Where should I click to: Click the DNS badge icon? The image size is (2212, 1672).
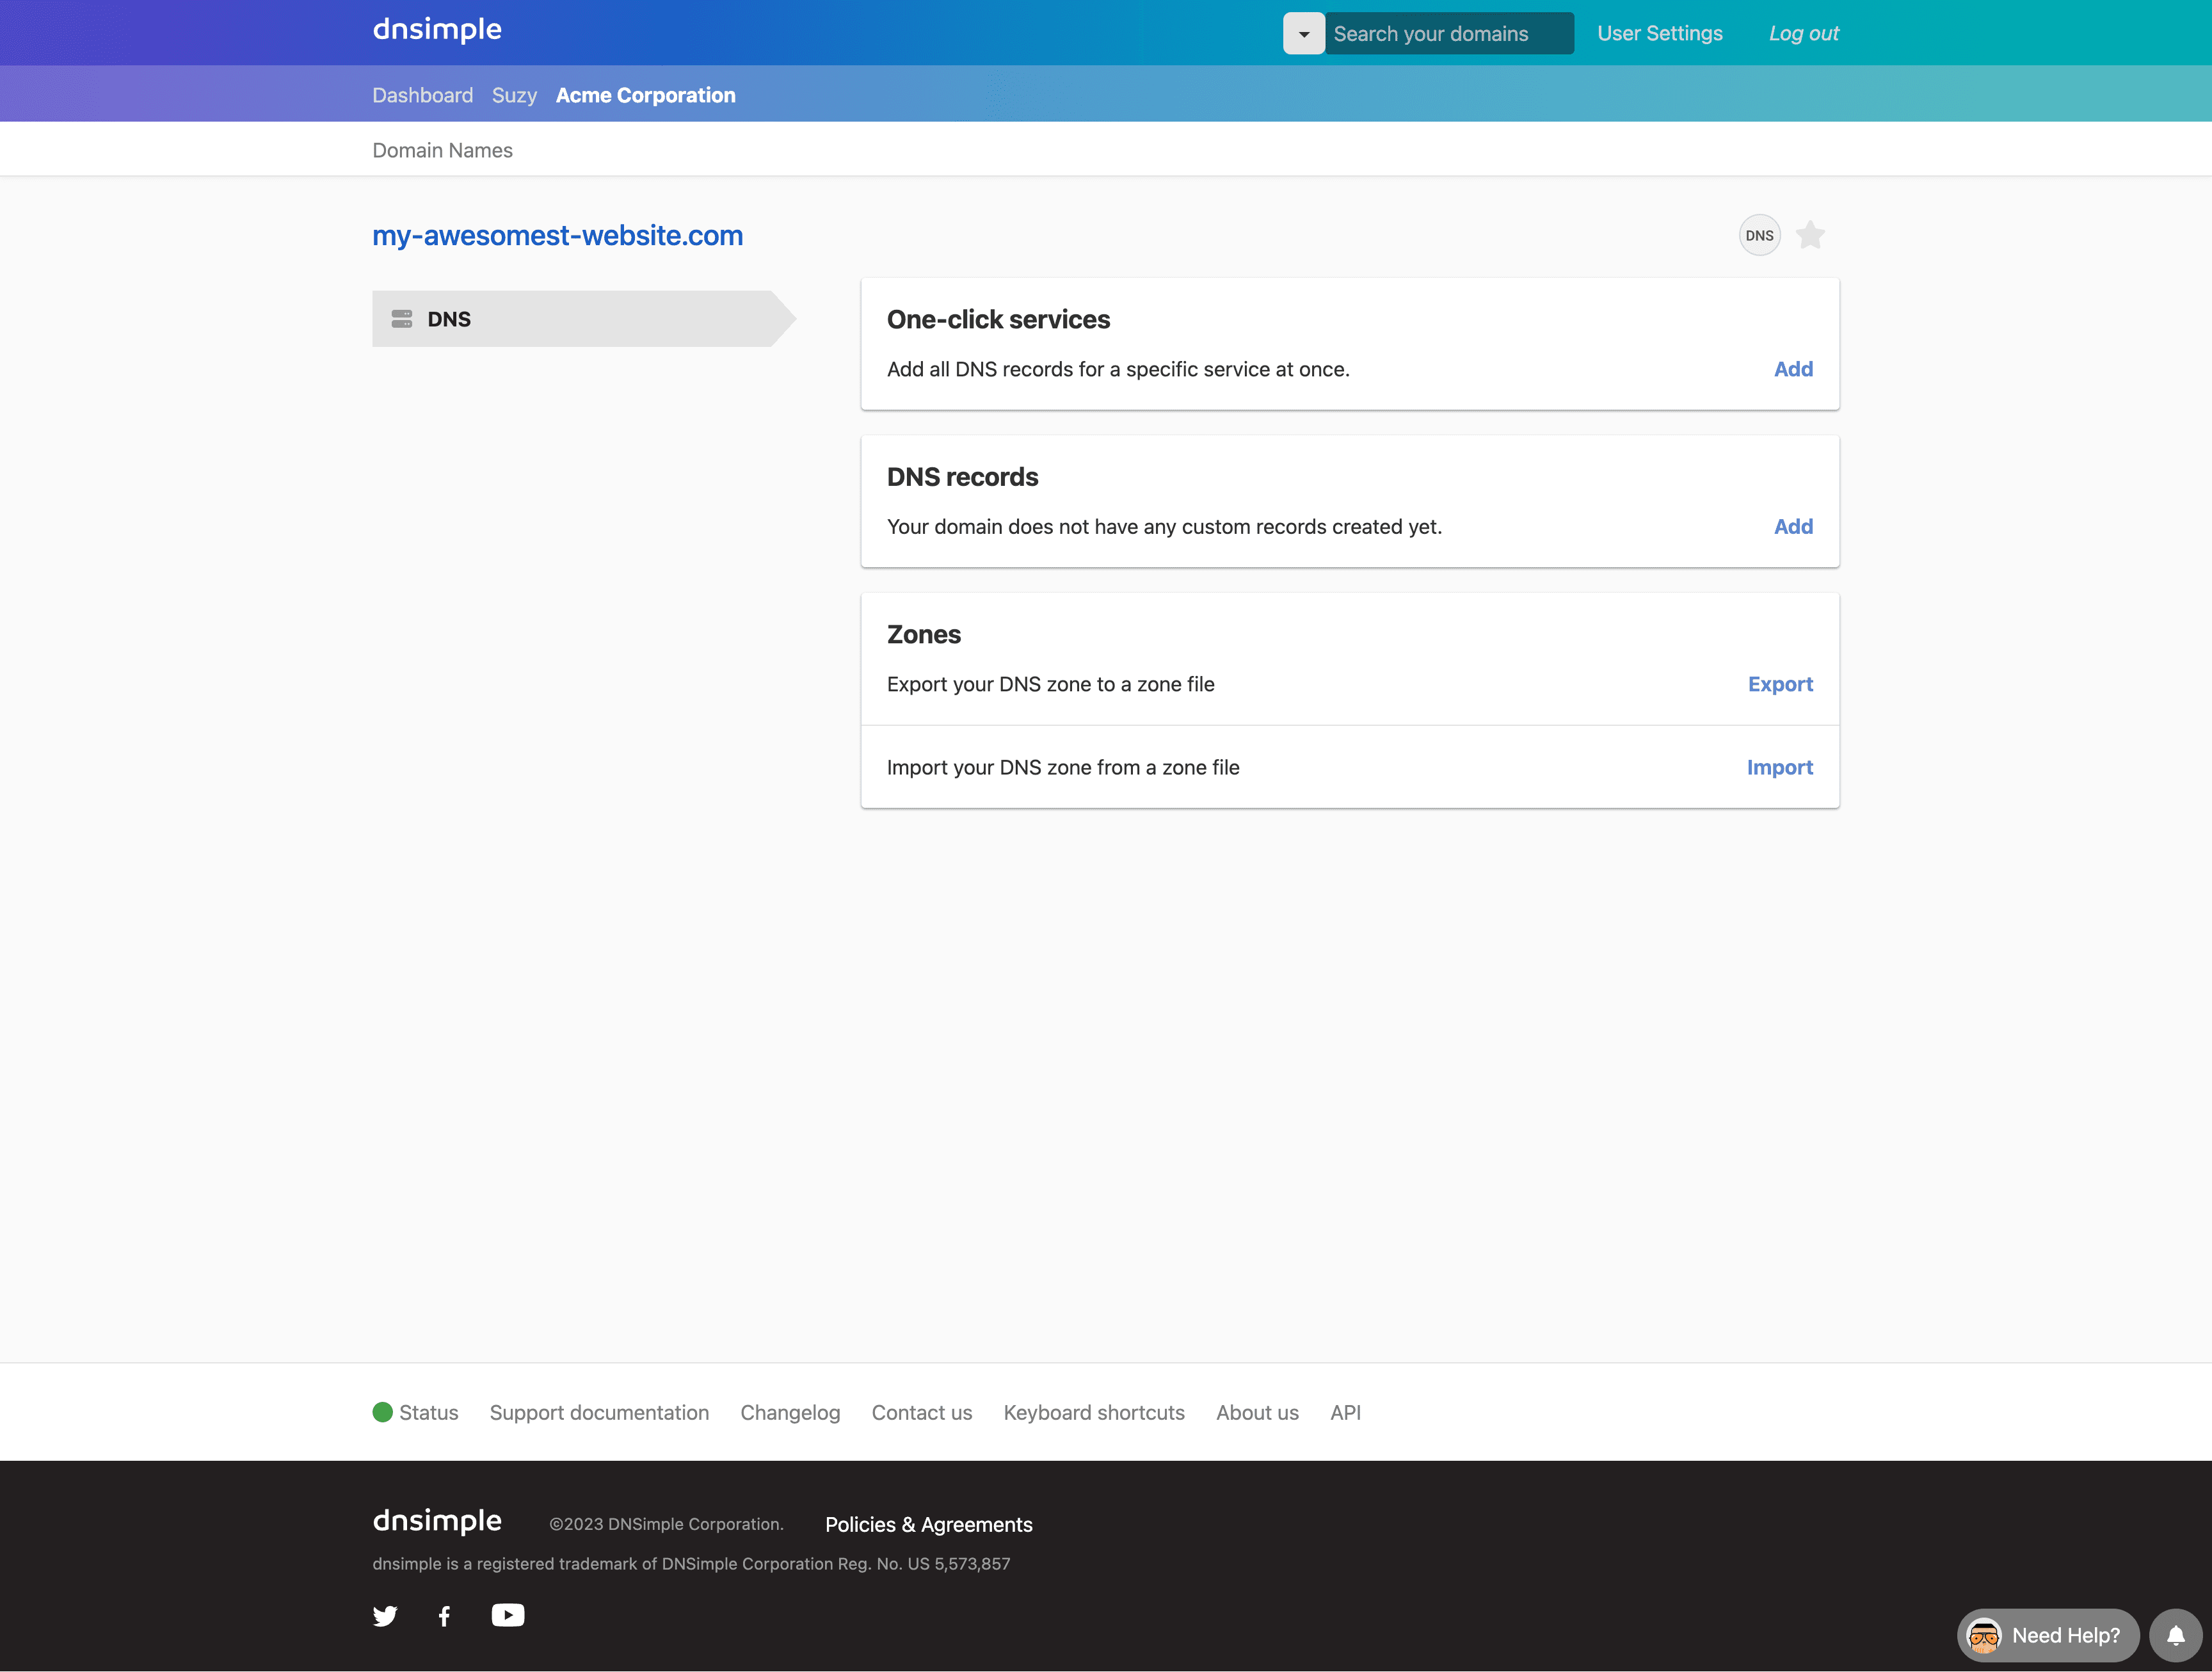tap(1759, 236)
